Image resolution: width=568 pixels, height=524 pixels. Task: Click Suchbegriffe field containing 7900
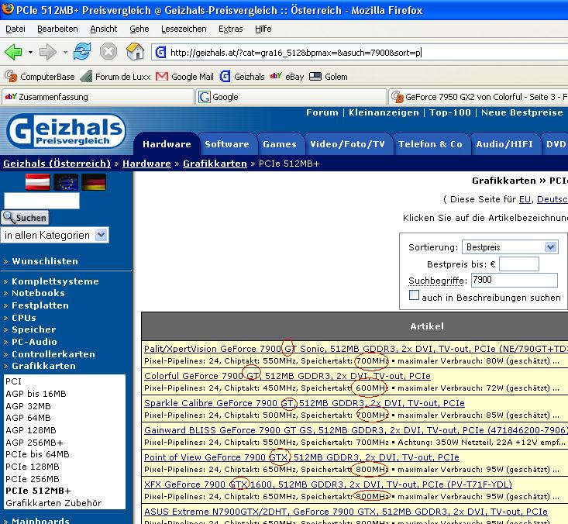click(514, 280)
